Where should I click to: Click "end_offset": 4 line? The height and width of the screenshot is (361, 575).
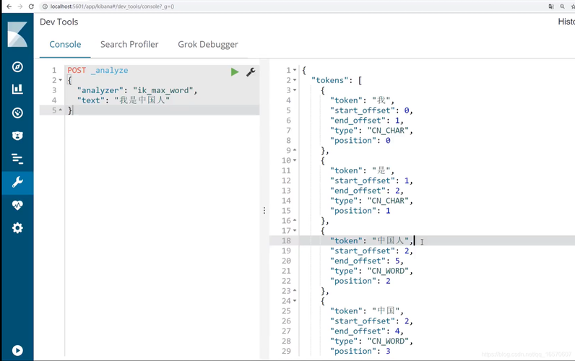[367, 331]
